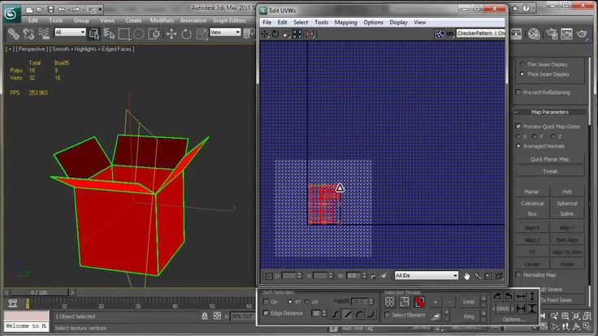Expand the CheckerPattern texture dropdown
The width and height of the screenshot is (598, 336).
[480, 34]
